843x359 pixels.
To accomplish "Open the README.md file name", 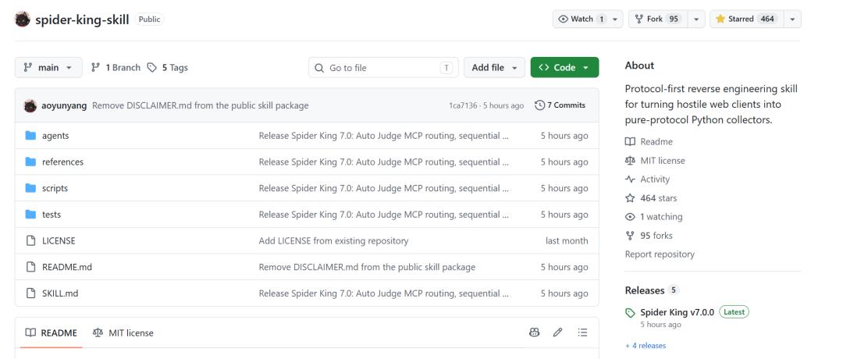I will pos(67,267).
